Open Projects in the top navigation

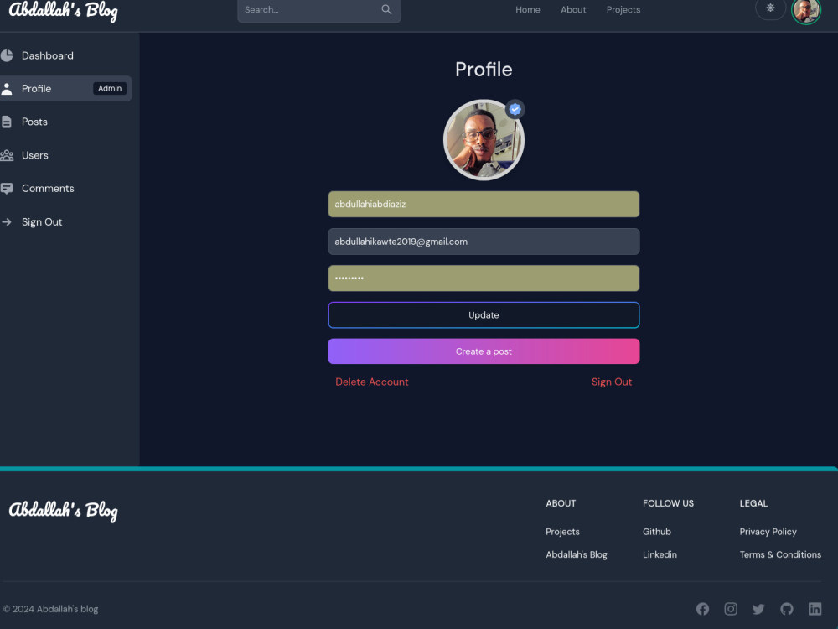pyautogui.click(x=623, y=9)
